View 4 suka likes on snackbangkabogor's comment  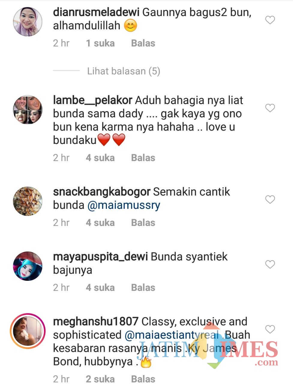pyautogui.click(x=100, y=223)
